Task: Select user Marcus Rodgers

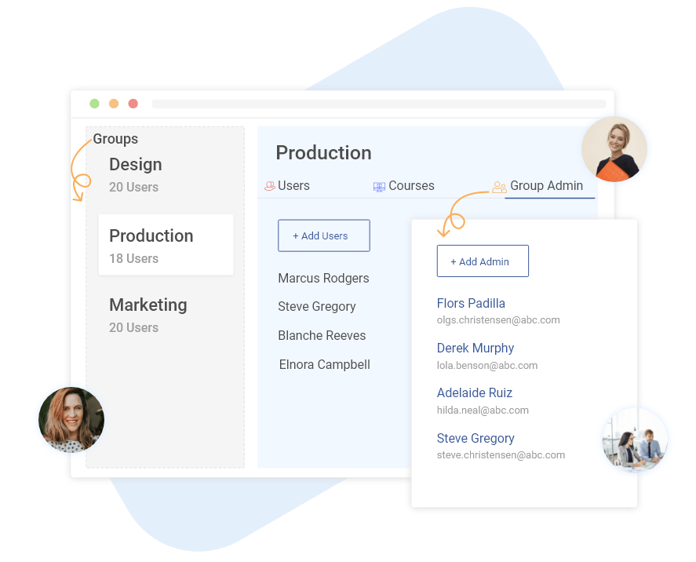Action: point(323,279)
